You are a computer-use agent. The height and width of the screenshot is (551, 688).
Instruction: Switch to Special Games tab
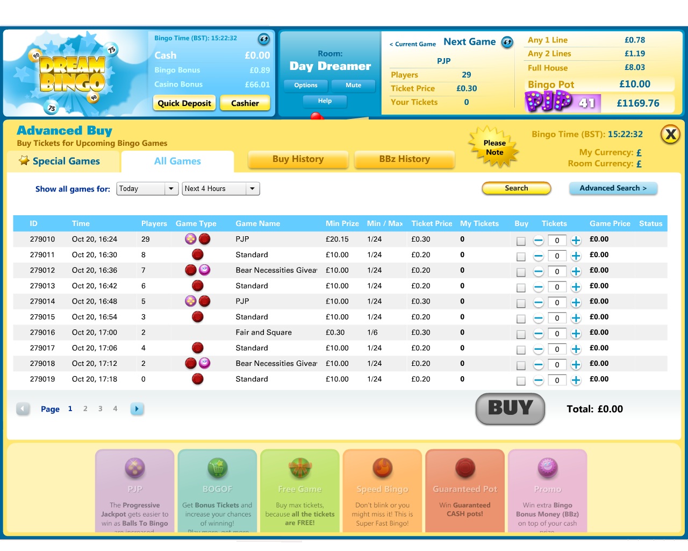coord(64,161)
